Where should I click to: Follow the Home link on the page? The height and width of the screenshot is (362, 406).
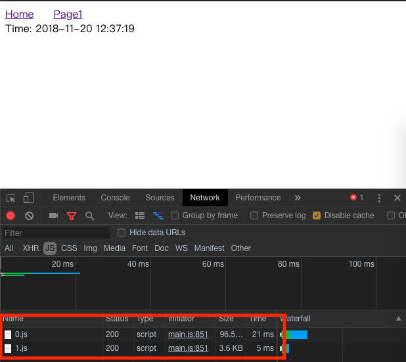20,14
